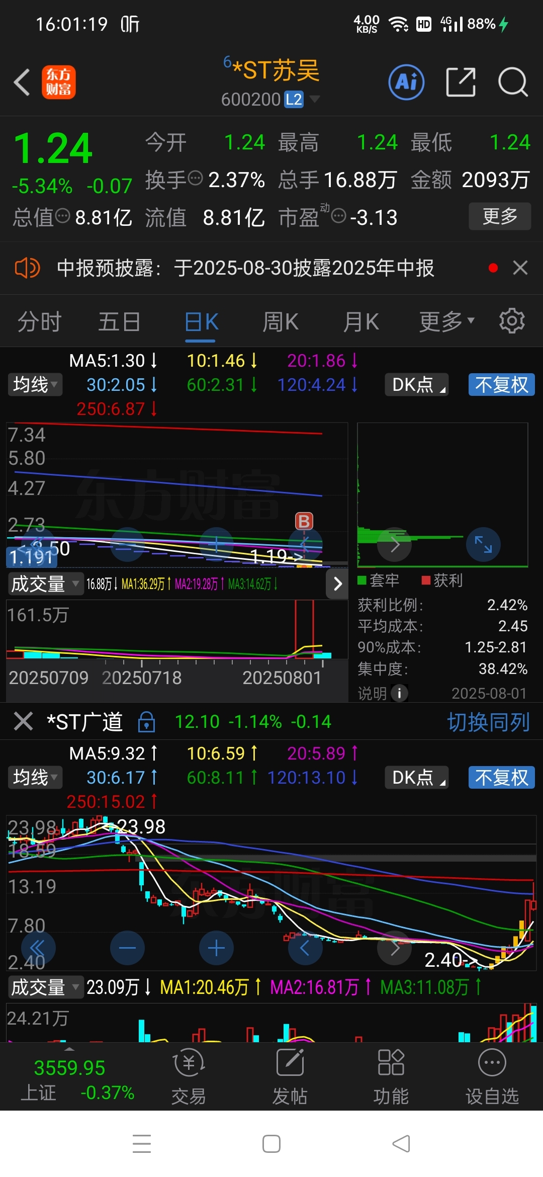This screenshot has width=543, height=1177.
Task: Expand the 上证 index bar
Action: tap(69, 1049)
